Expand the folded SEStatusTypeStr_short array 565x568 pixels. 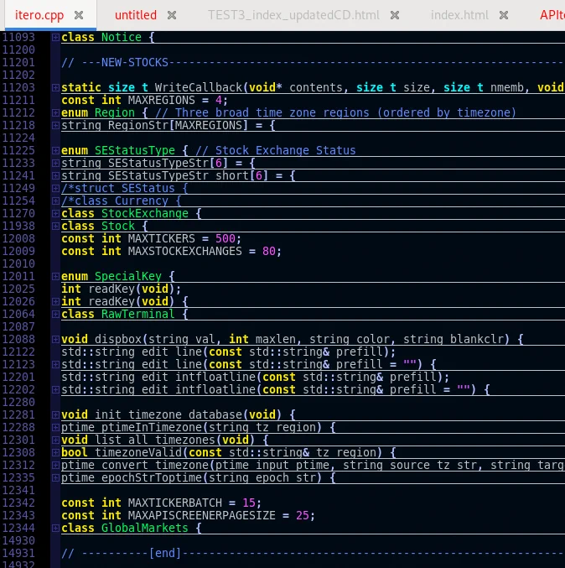tap(55, 175)
